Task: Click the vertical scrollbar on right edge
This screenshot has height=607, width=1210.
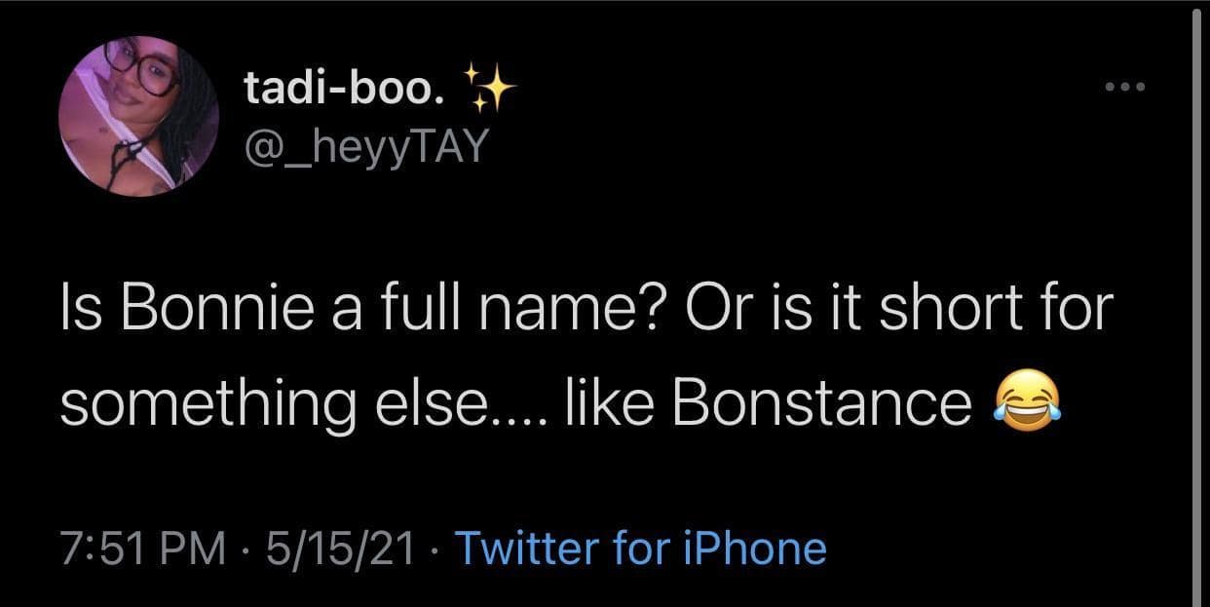Action: (x=1196, y=292)
